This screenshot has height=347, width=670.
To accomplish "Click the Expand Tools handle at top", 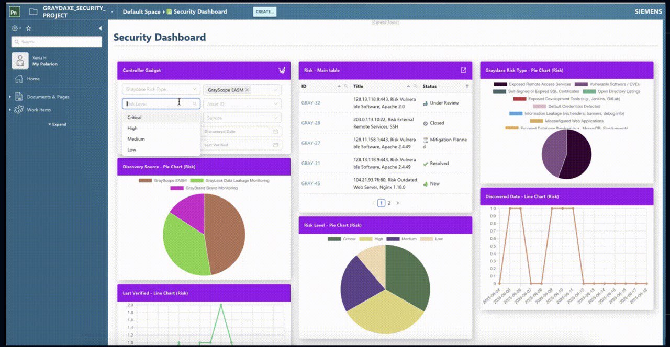I will pyautogui.click(x=385, y=22).
